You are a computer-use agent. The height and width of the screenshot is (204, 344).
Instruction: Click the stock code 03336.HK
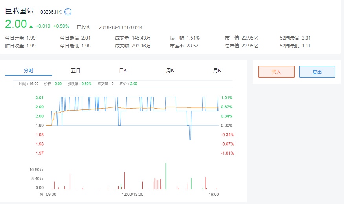click(51, 12)
